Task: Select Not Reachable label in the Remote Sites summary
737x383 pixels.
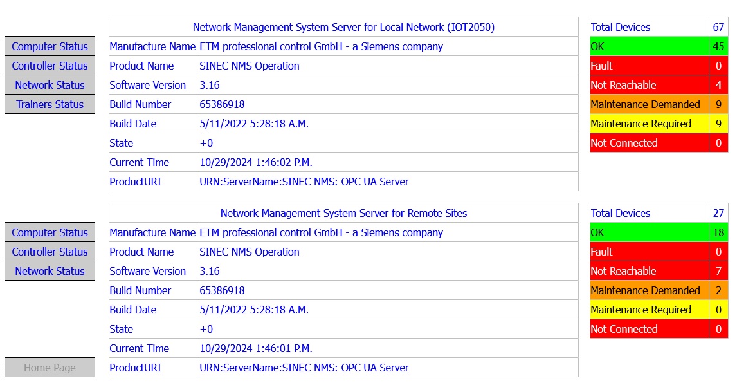Action: [623, 271]
